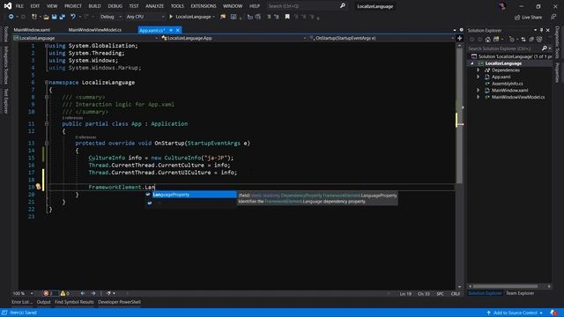The width and height of the screenshot is (564, 317).
Task: Close the Solution Explorer panel
Action: click(548, 30)
